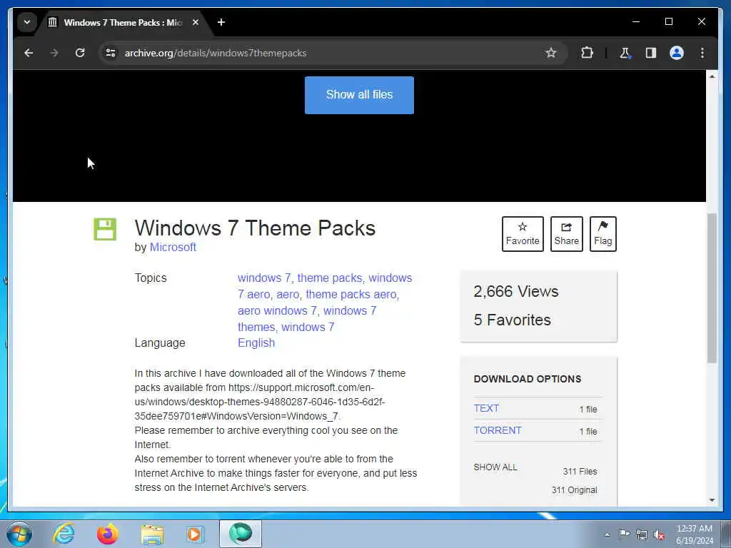Open the tab search dropdown arrow
The height and width of the screenshot is (548, 731).
(27, 22)
